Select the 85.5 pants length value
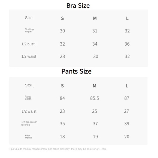158x158 pixels. coord(94,98)
